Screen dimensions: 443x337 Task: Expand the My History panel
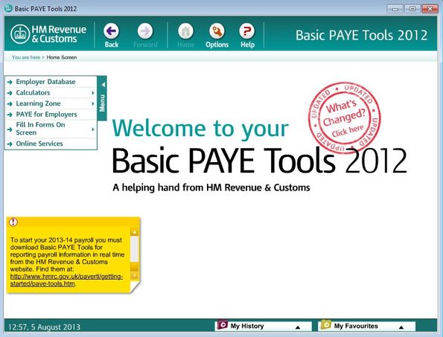[x=298, y=327]
